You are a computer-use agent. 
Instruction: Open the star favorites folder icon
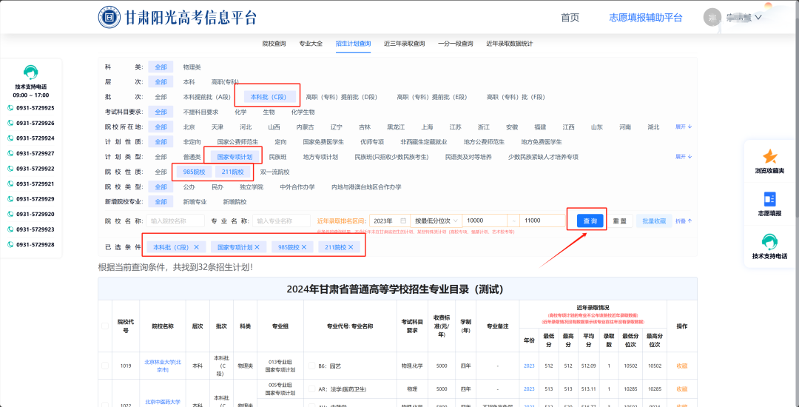(769, 156)
